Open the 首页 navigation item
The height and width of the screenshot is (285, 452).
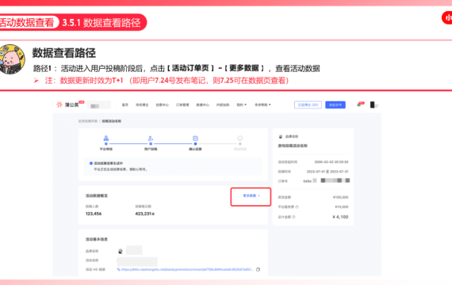tap(124, 104)
